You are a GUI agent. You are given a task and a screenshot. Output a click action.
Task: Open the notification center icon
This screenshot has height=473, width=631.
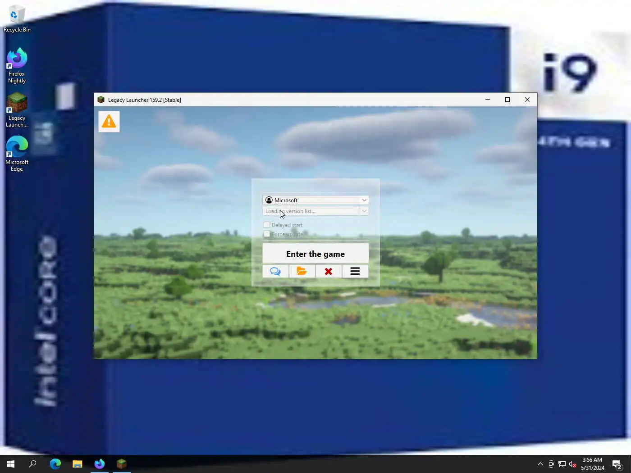[x=617, y=464]
